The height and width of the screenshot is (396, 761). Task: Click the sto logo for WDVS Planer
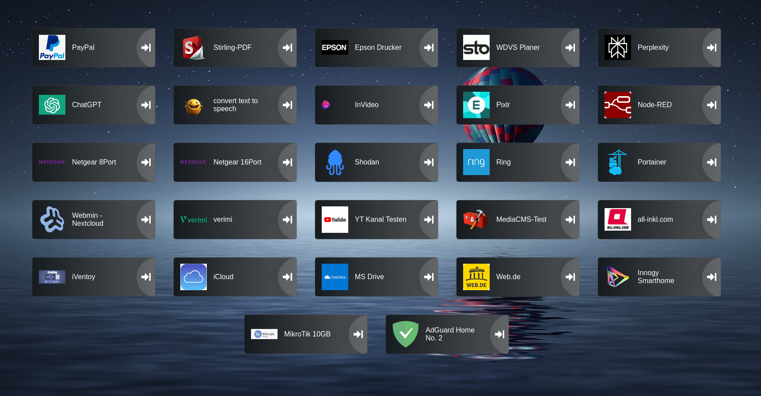coord(476,48)
